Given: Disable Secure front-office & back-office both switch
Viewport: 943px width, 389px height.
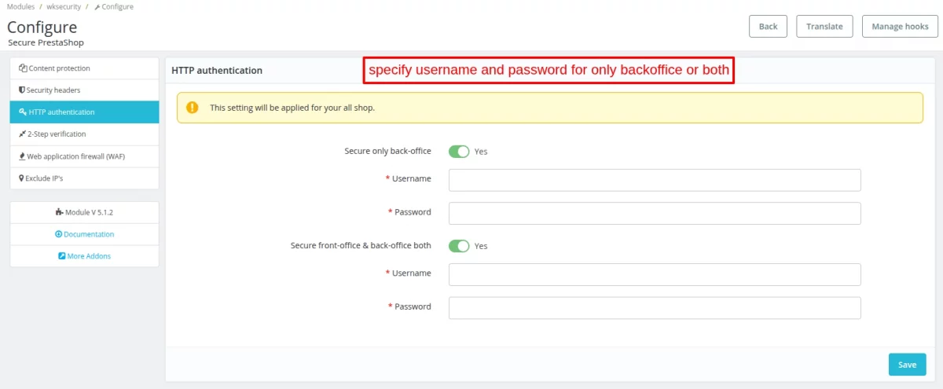Looking at the screenshot, I should pos(459,246).
